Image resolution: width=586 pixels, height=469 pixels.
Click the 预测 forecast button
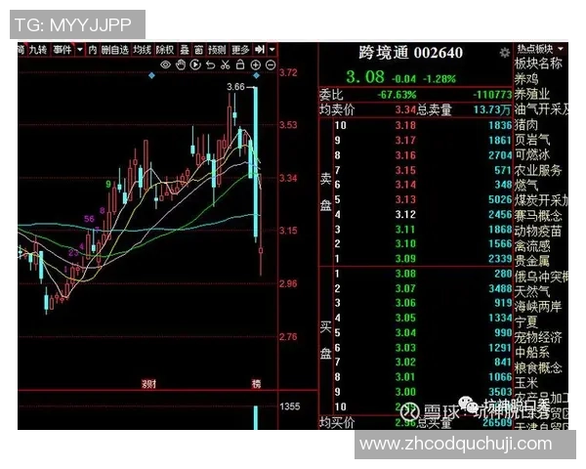click(x=217, y=50)
